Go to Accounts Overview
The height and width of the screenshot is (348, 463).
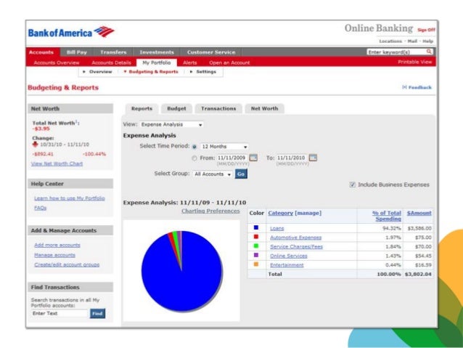57,62
